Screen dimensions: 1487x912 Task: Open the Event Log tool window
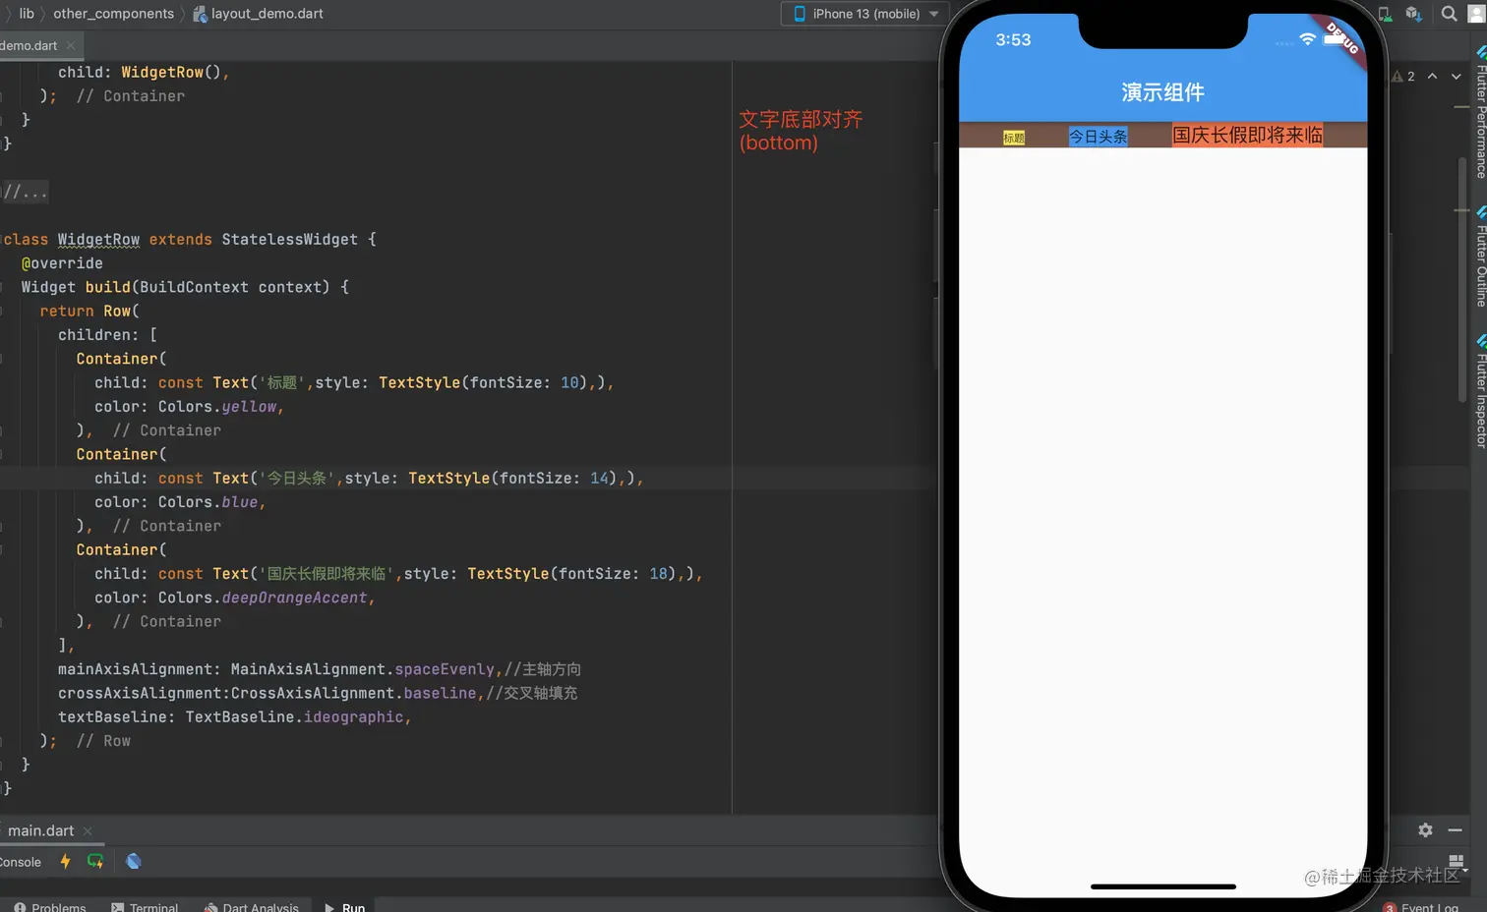click(1421, 907)
